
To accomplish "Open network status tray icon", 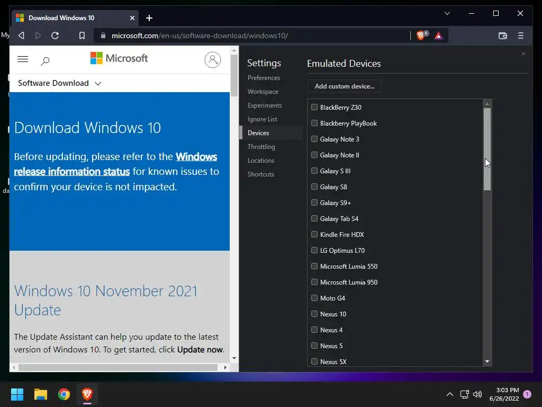I will (465, 394).
